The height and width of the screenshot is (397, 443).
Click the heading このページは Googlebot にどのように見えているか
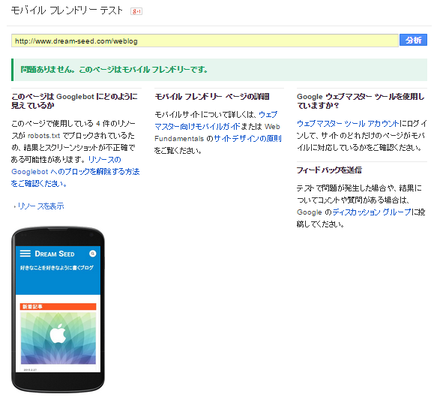(x=74, y=101)
